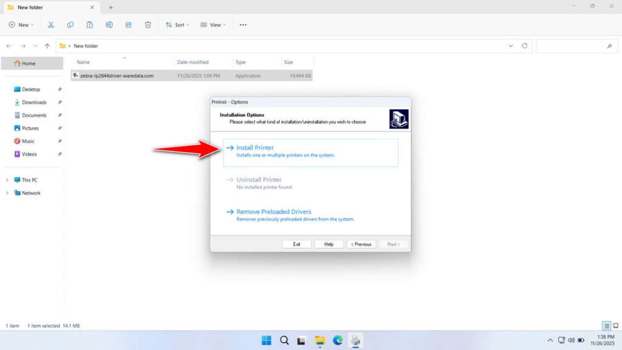The height and width of the screenshot is (350, 622).
Task: Open Microsoft Edge from the taskbar
Action: click(338, 340)
